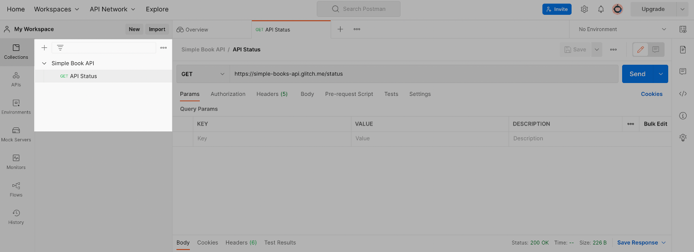The image size is (694, 252).
Task: Click Bulk Edit in params table
Action: pos(655,124)
